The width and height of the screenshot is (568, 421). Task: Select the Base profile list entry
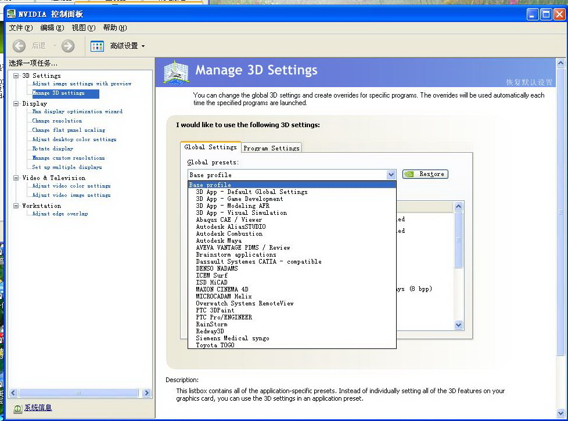pyautogui.click(x=292, y=185)
